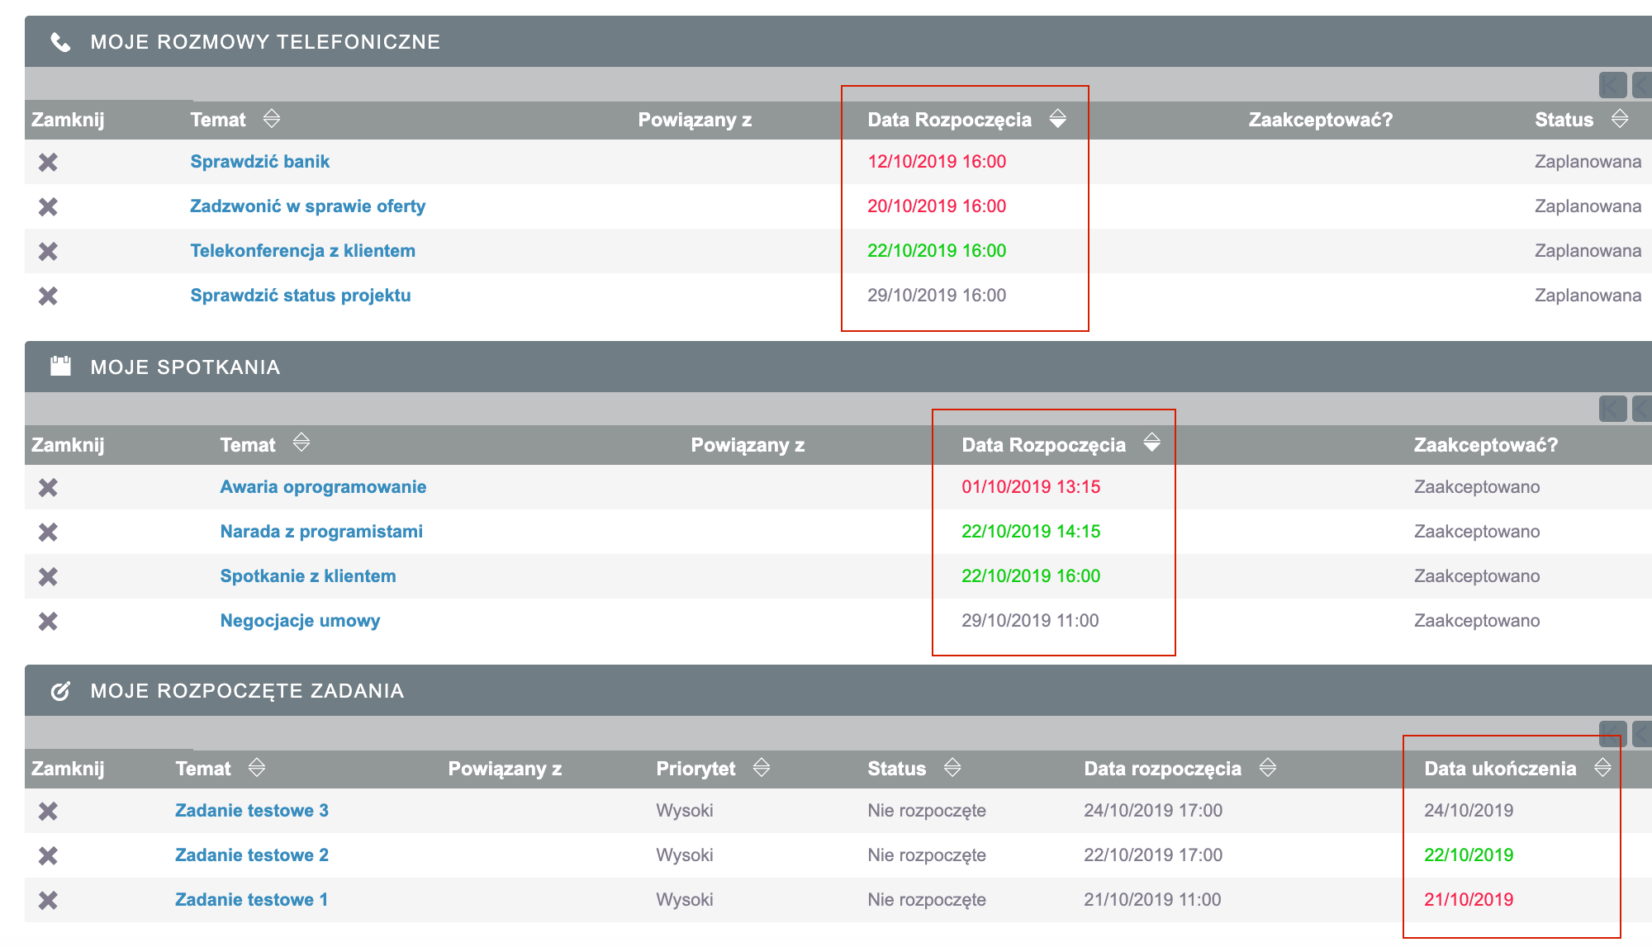Click end date 22/10/2019 of Zadanie testowe 2
The height and width of the screenshot is (947, 1652).
[1469, 855]
